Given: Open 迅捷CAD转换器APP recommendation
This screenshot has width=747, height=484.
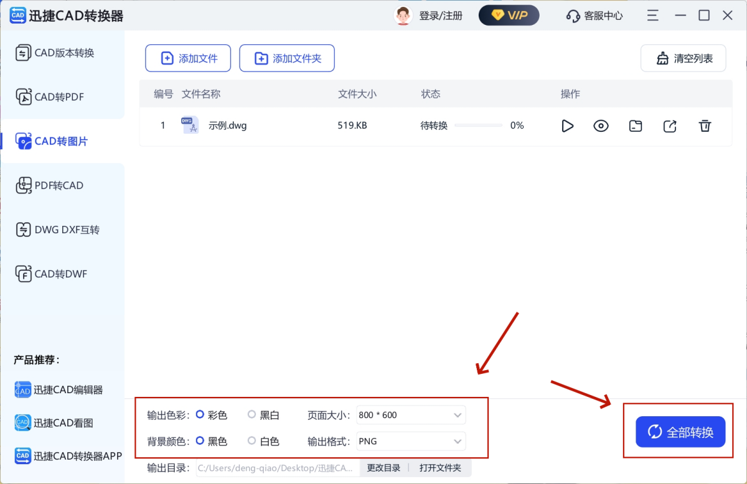Looking at the screenshot, I should tap(68, 456).
